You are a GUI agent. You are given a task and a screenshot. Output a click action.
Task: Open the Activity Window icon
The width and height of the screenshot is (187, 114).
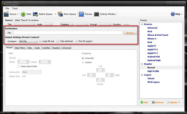(x=96, y=14)
